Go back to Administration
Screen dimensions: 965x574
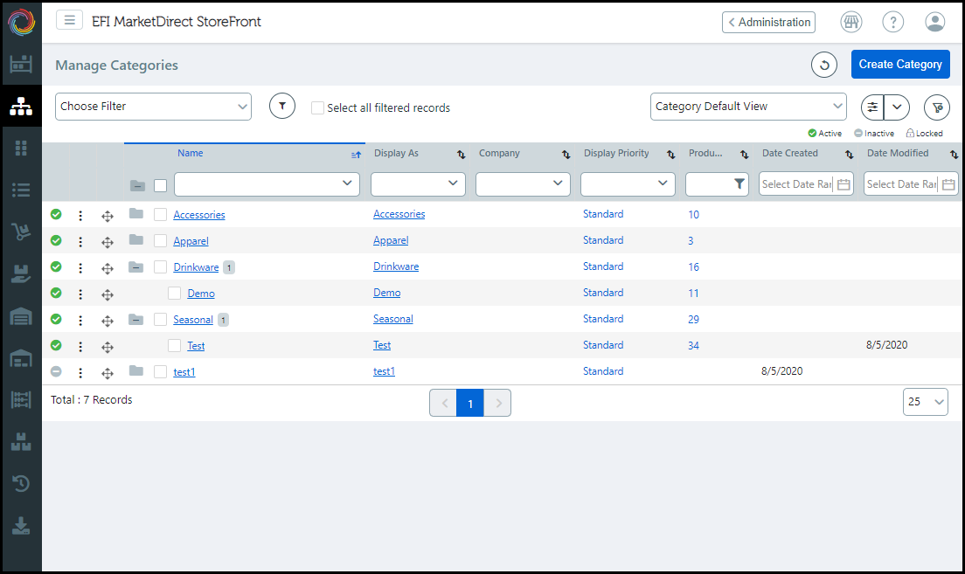tap(768, 22)
